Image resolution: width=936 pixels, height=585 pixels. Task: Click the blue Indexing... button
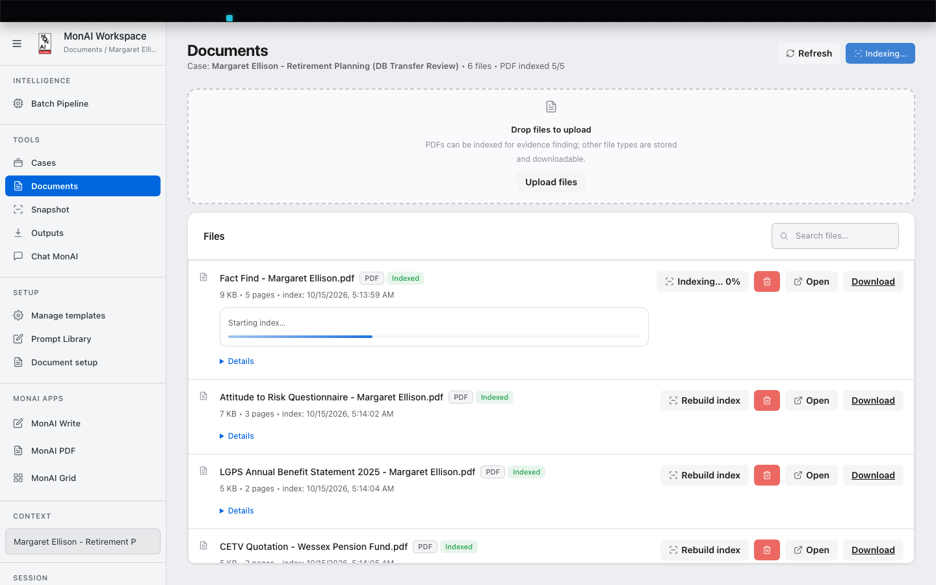[880, 53]
